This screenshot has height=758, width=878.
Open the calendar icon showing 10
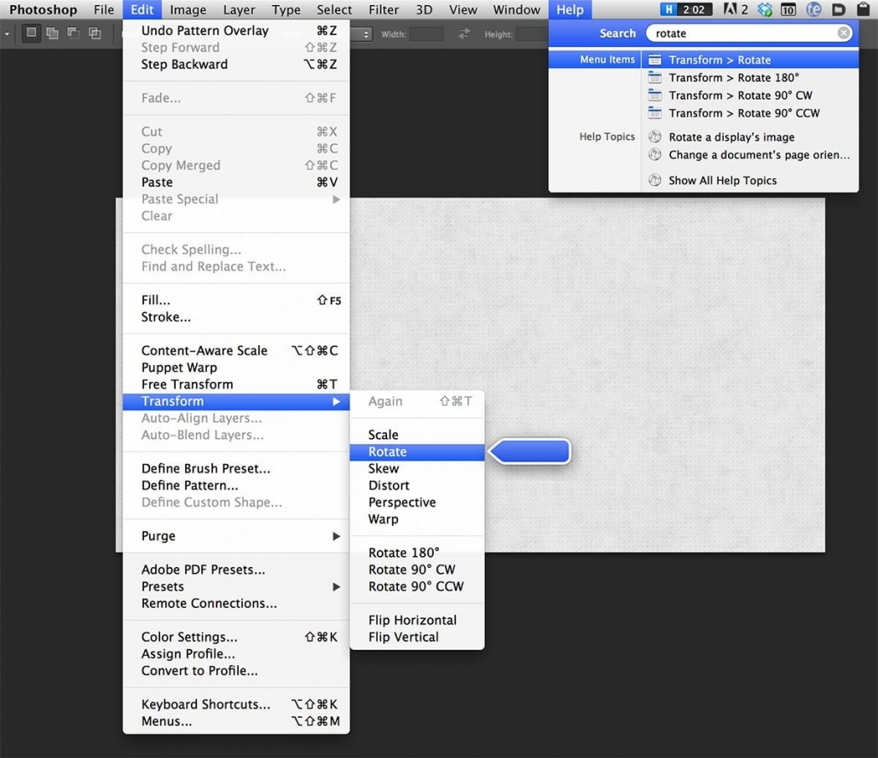[788, 9]
